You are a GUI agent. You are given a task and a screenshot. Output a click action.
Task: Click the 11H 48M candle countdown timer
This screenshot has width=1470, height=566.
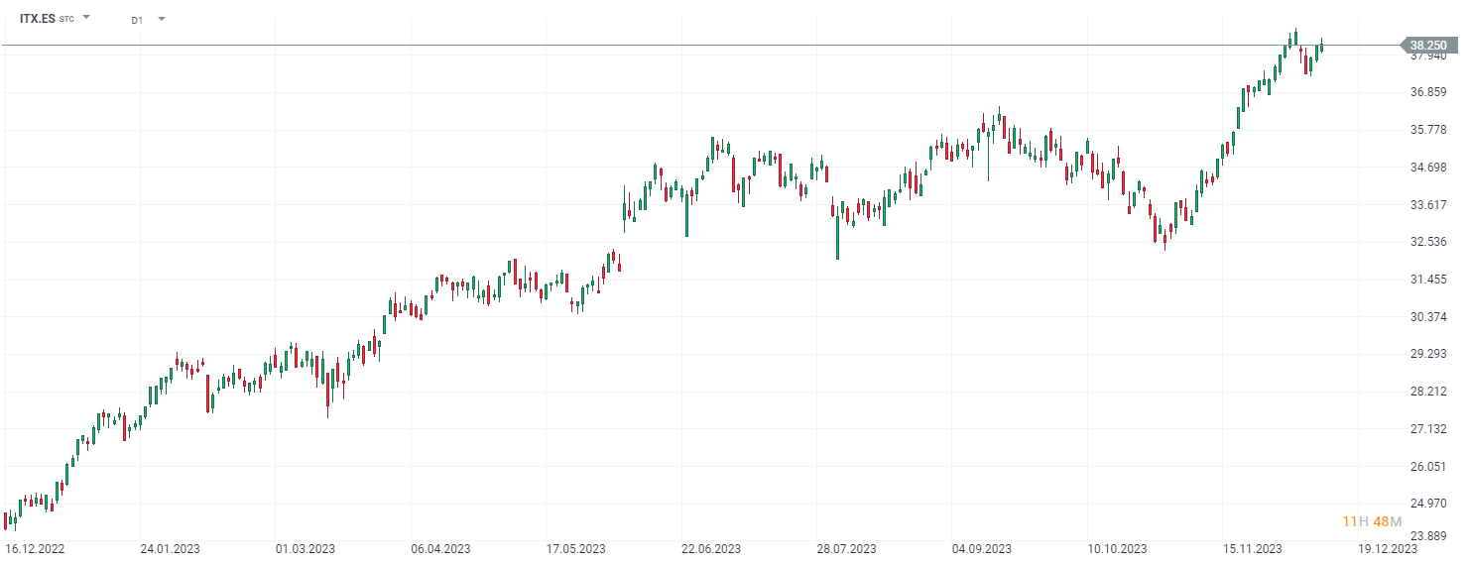[x=1372, y=521]
